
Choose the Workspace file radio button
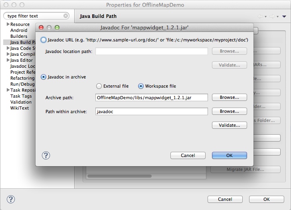point(141,86)
